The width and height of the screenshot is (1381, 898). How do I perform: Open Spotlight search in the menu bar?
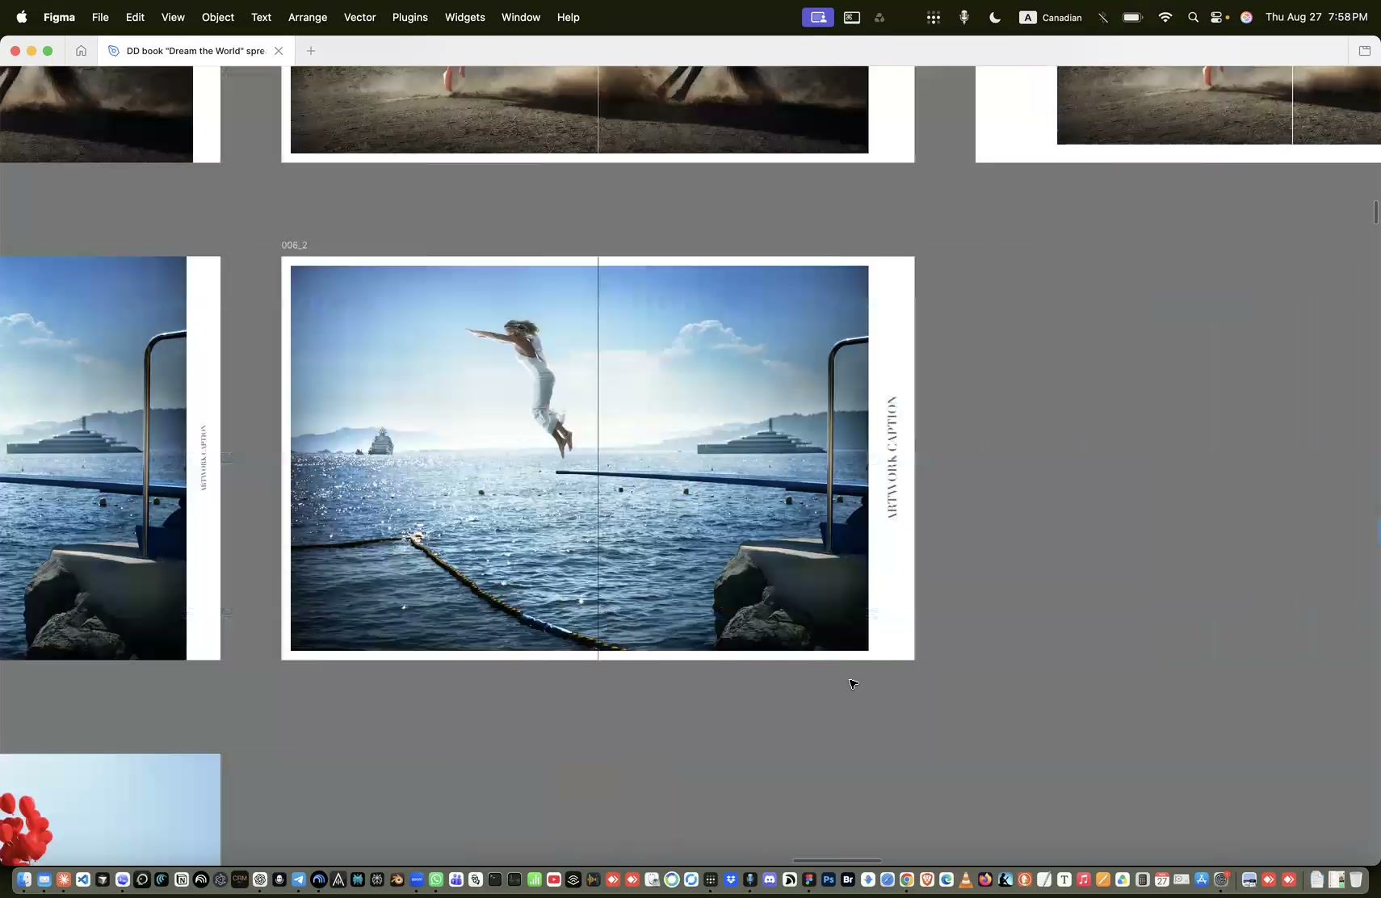point(1193,17)
